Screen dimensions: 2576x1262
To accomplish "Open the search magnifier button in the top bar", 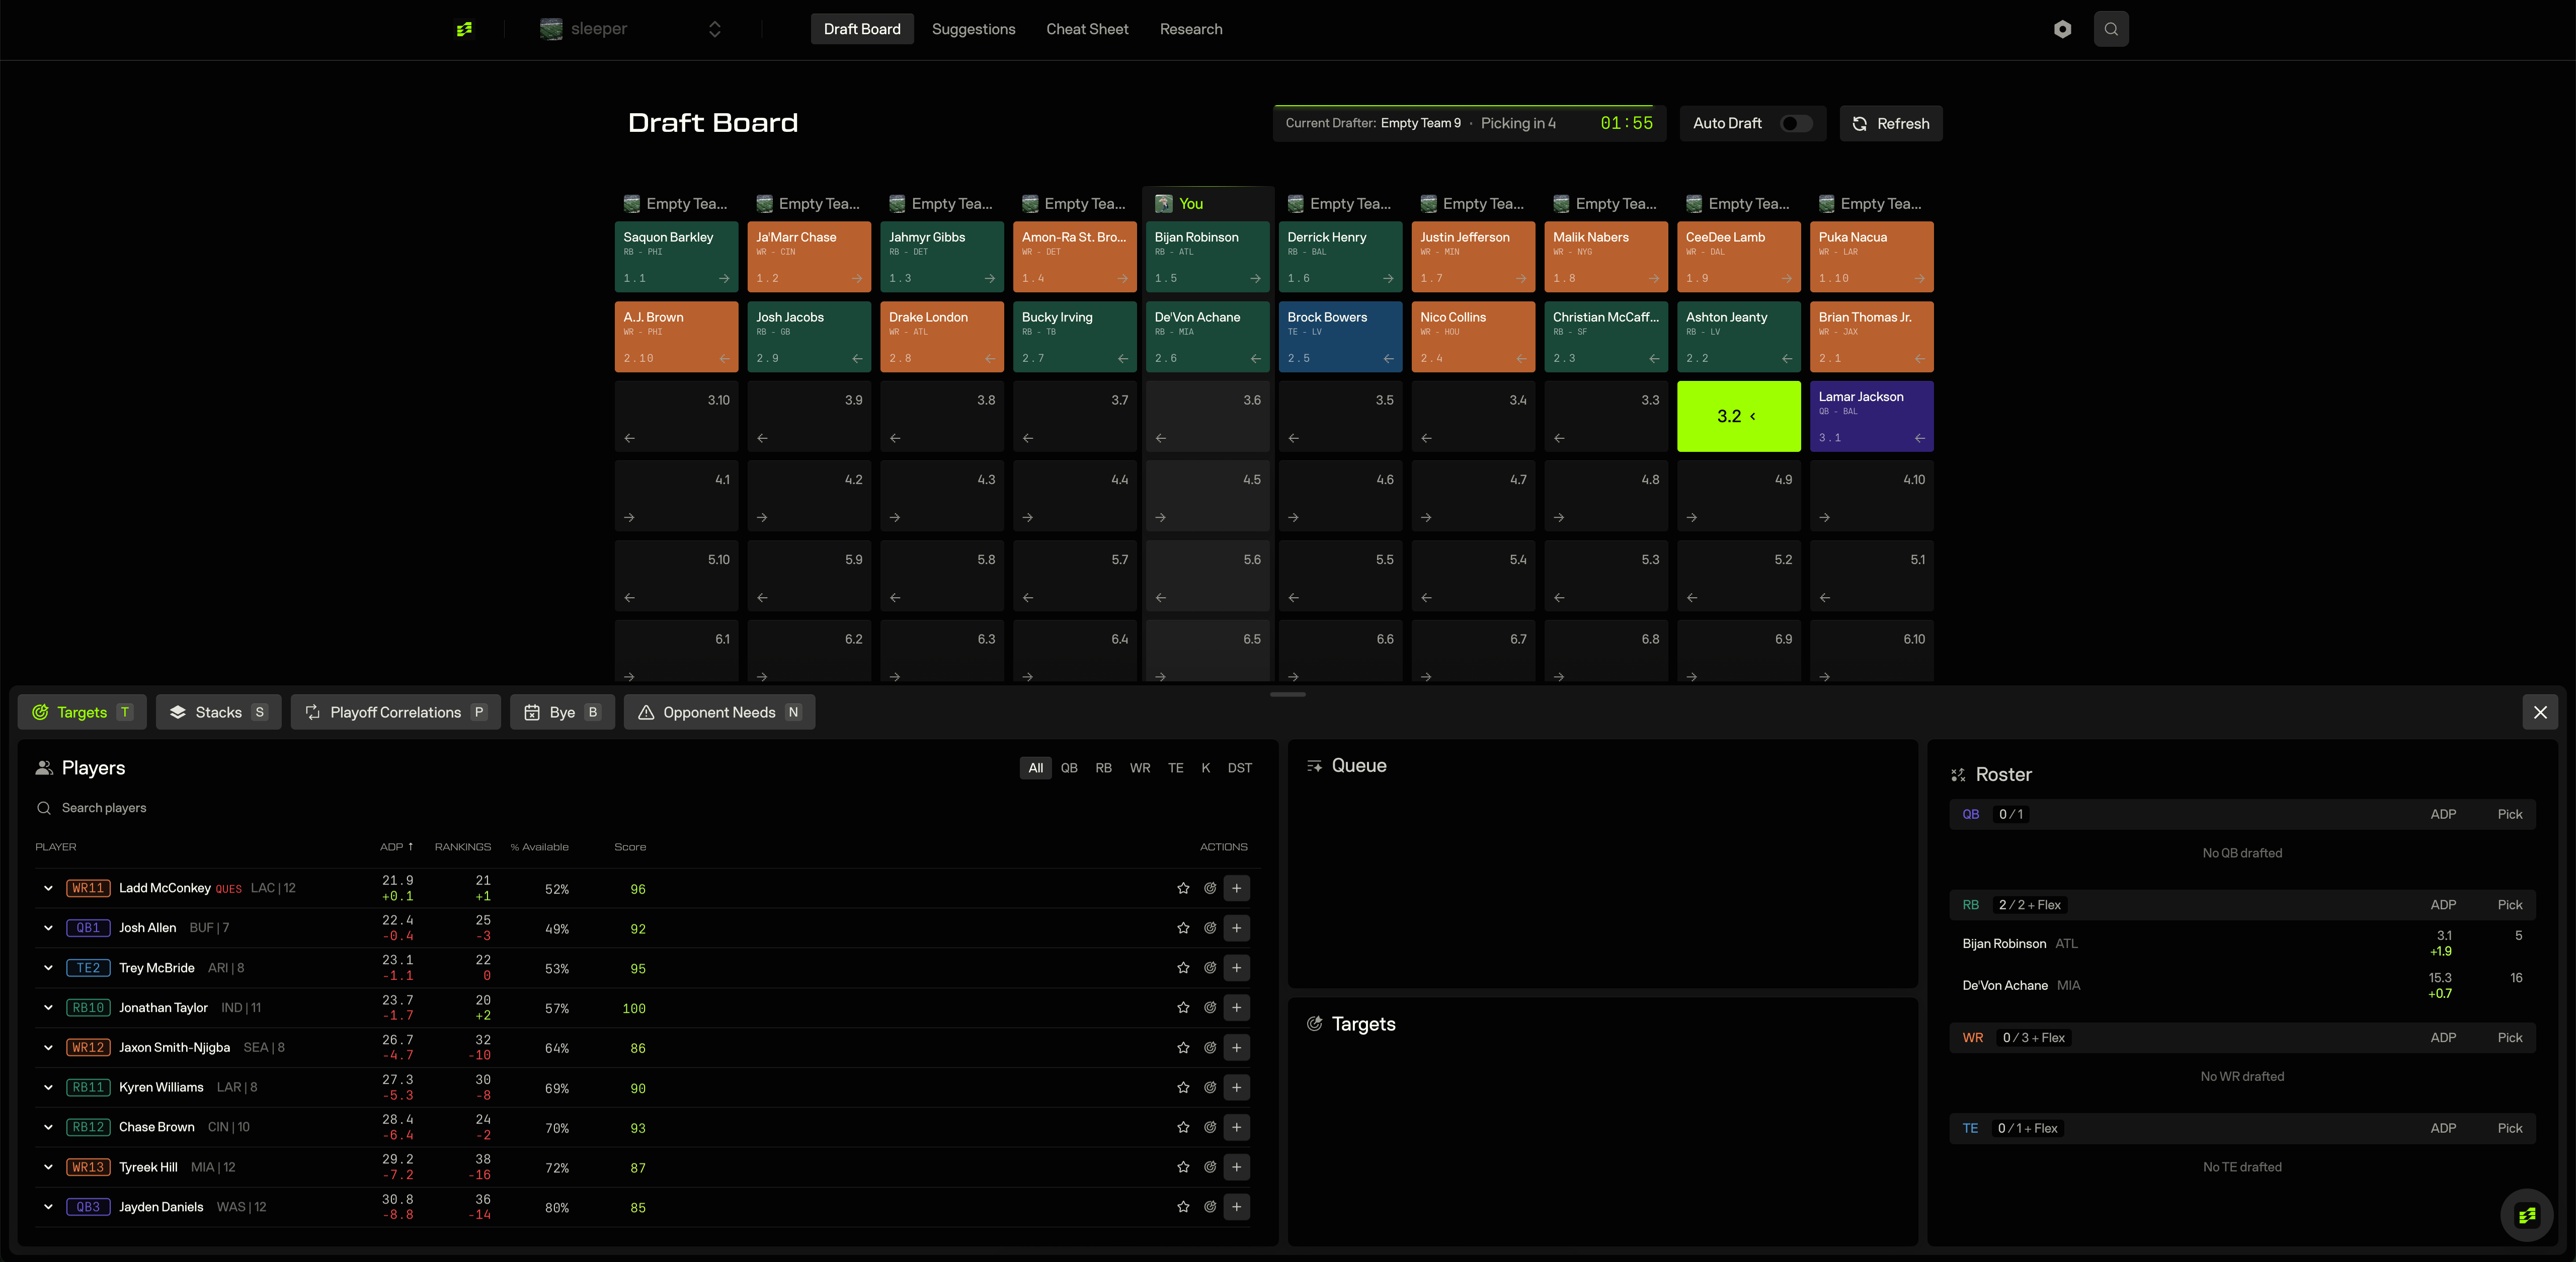I will click(x=2111, y=29).
